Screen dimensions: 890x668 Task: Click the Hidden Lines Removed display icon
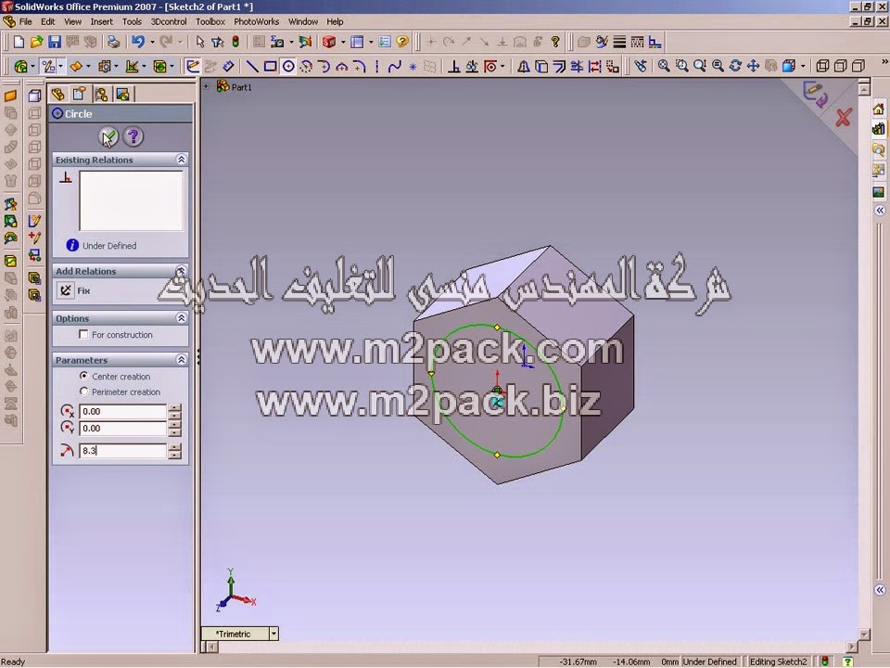coord(858,67)
